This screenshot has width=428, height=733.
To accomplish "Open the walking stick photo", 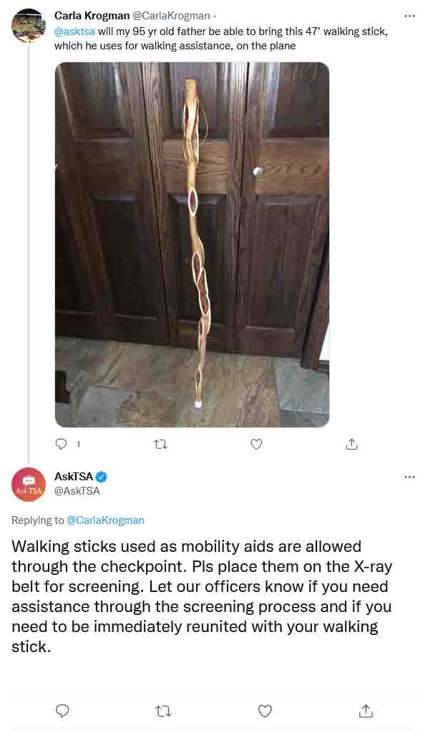I will pyautogui.click(x=192, y=245).
